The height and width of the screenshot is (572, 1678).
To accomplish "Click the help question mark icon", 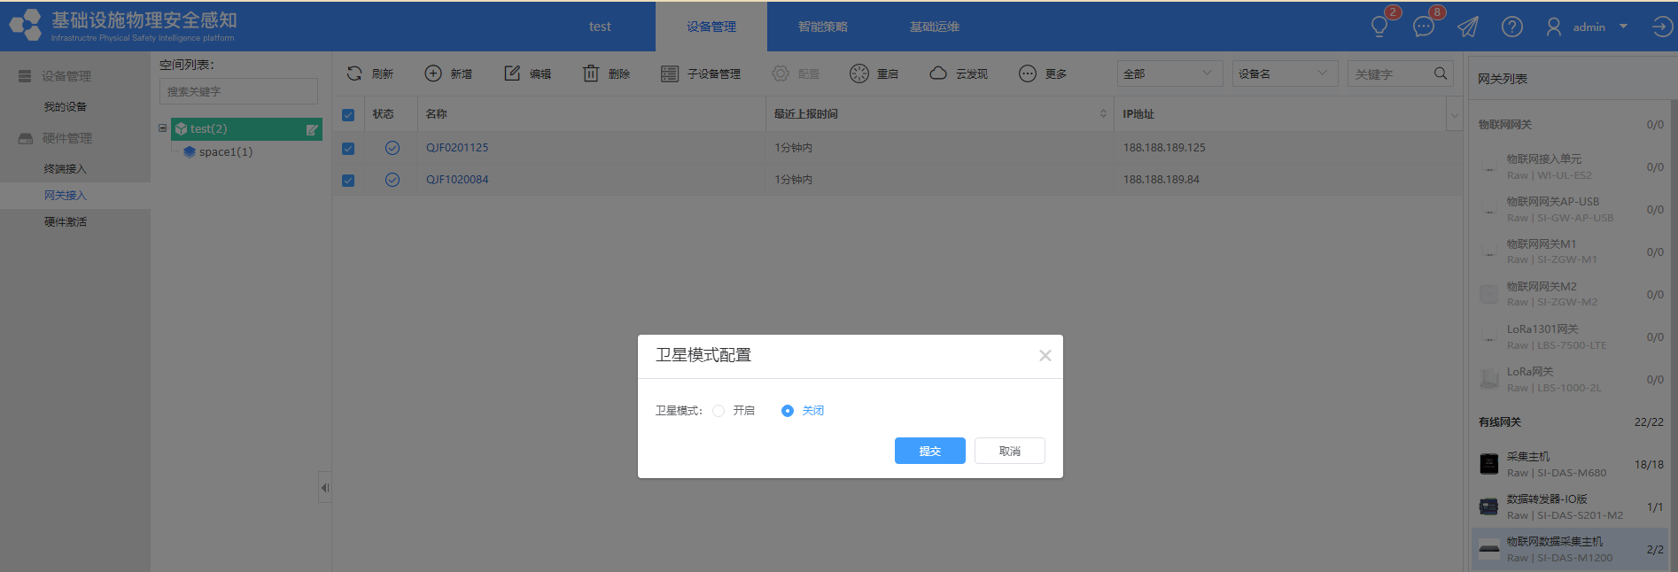I will coord(1511,27).
